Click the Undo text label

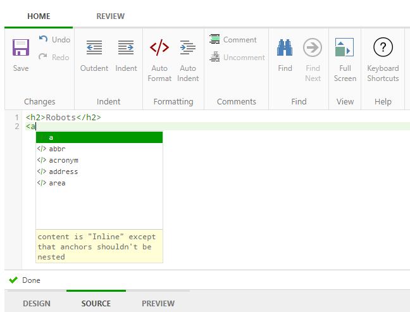61,40
